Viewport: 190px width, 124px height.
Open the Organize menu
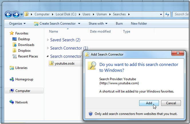point(17,23)
